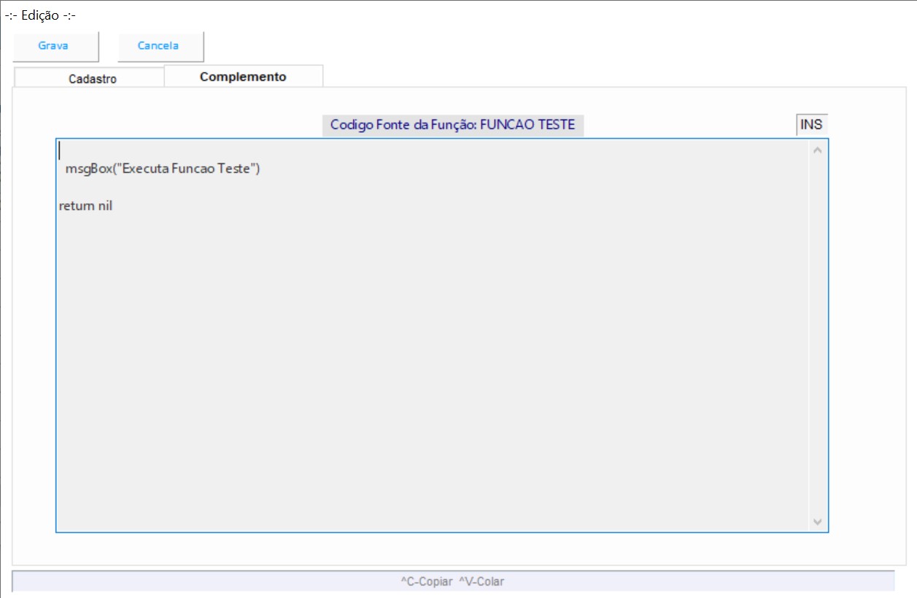This screenshot has width=917, height=598.
Task: Click the word msgBox in the code editor
Action: pos(87,169)
